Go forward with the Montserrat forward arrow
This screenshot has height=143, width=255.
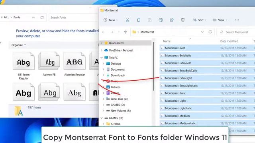point(112,32)
